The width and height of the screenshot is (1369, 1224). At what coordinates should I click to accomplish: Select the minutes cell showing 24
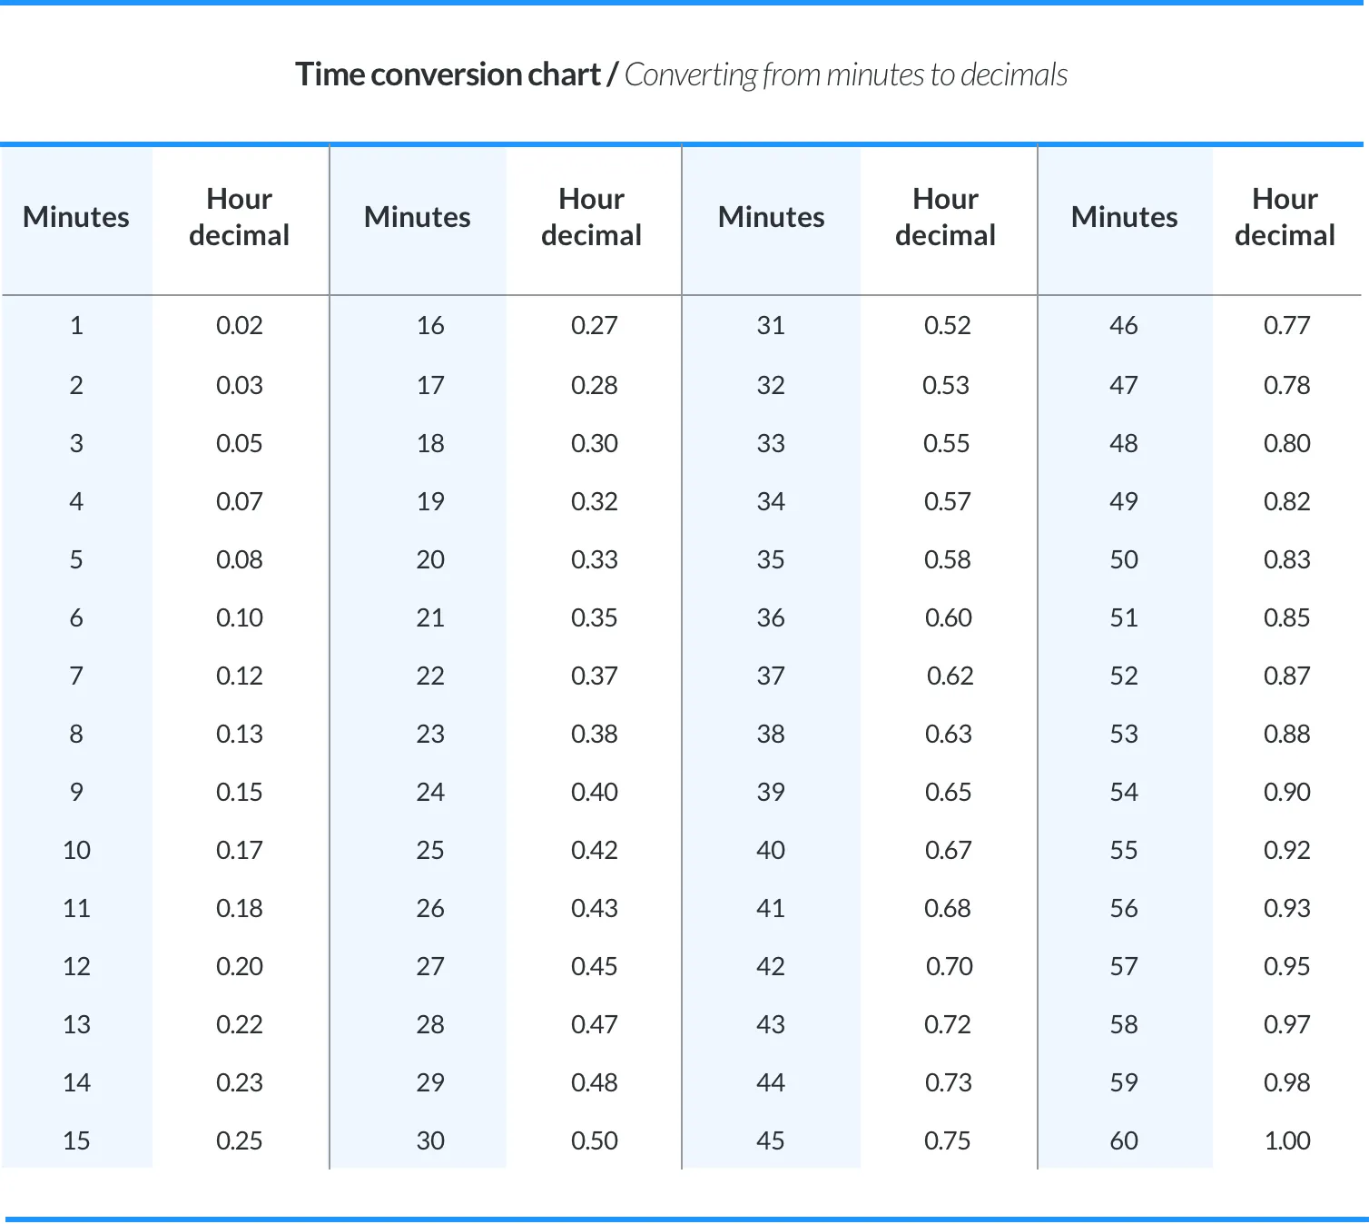pos(430,792)
